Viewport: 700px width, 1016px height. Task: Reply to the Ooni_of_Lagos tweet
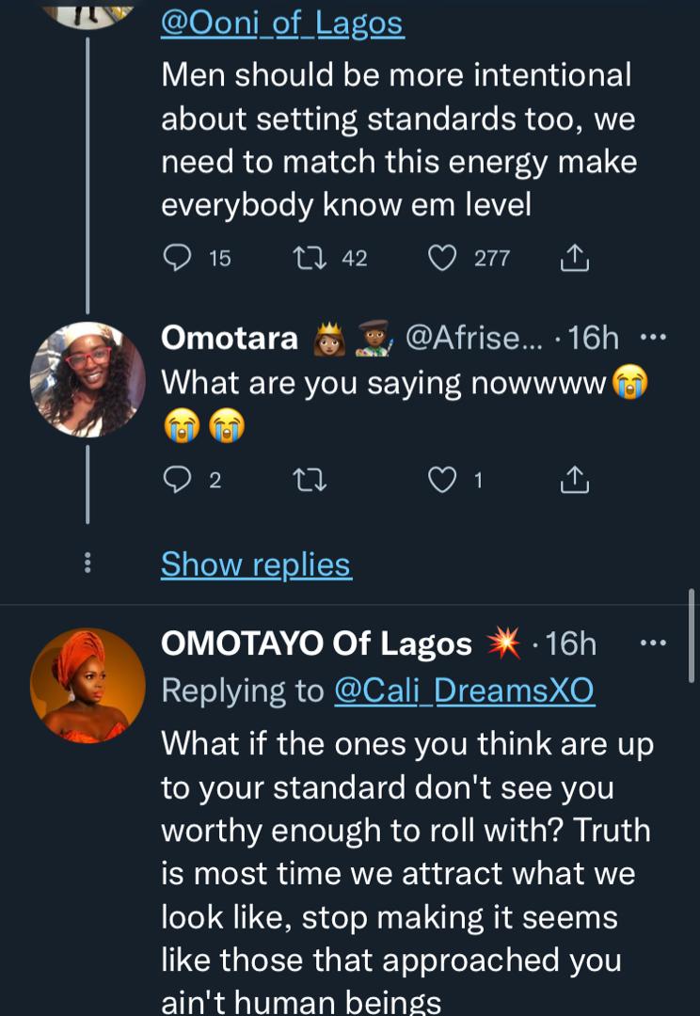click(177, 258)
